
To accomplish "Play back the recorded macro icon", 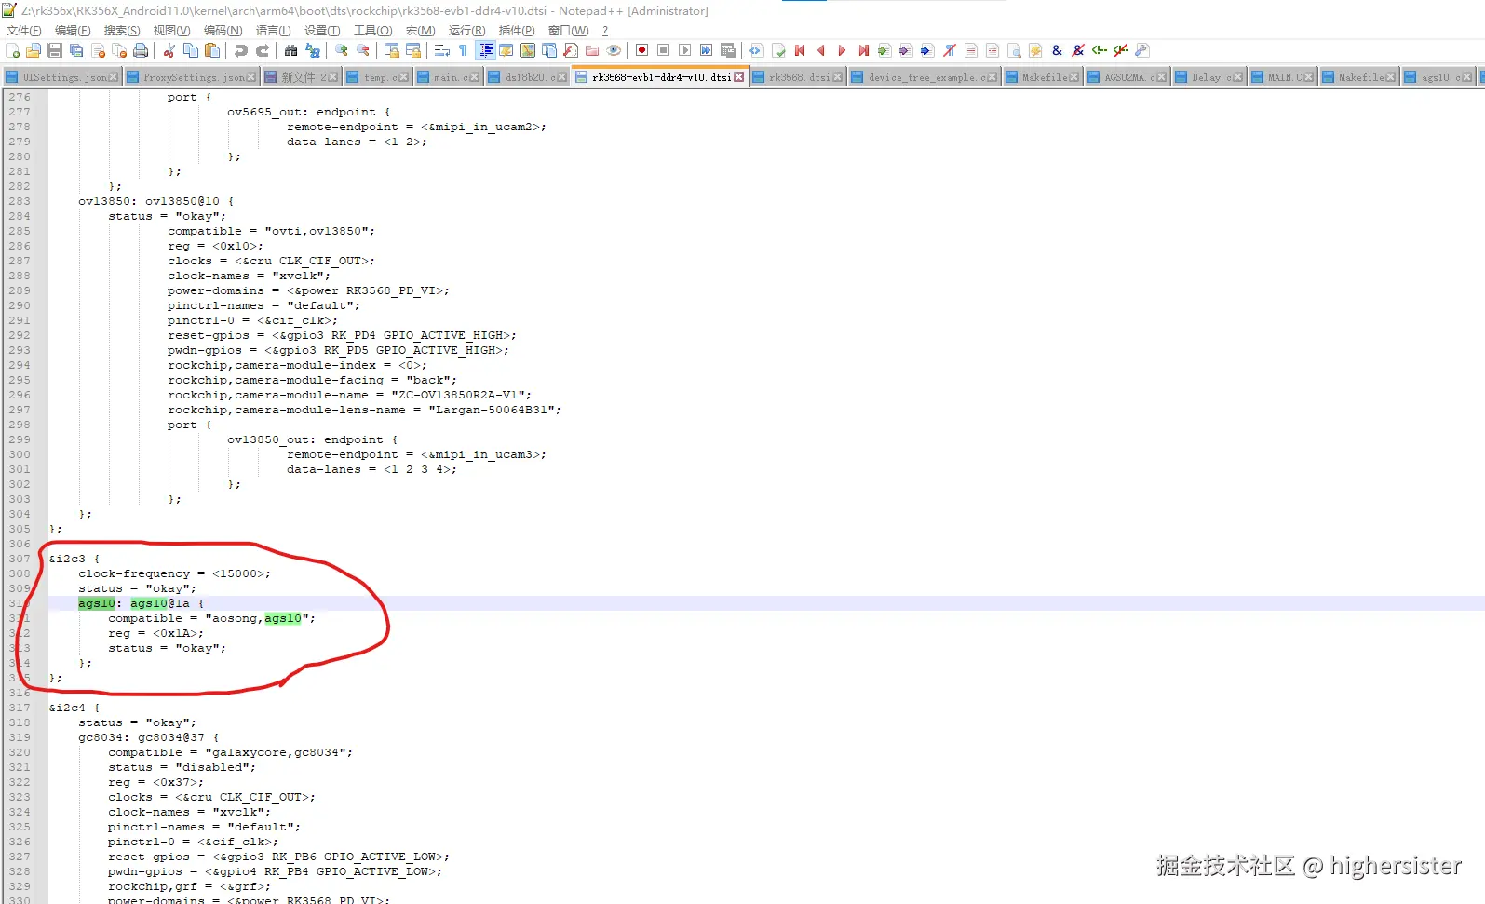I will [x=685, y=50].
